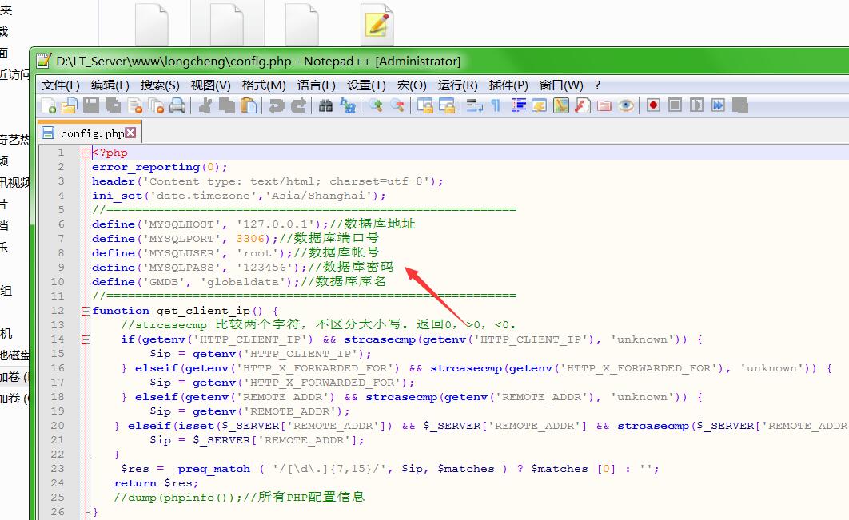Place cursor on line 8 MYSQLUSER definition
The width and height of the screenshot is (849, 520).
pos(208,253)
